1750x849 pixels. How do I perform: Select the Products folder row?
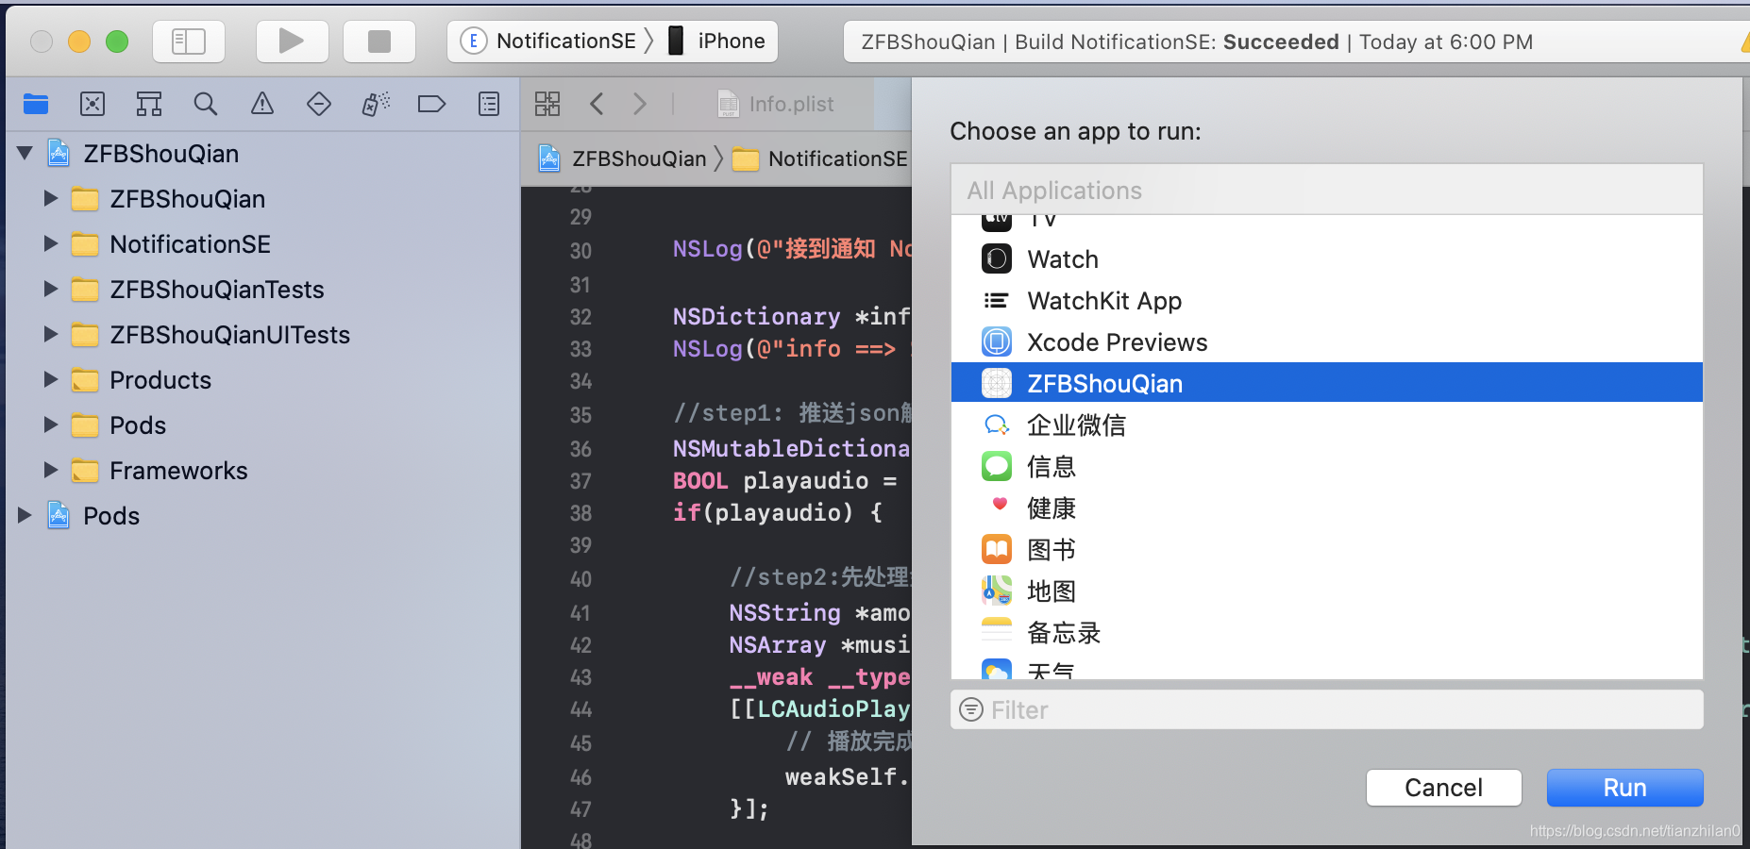[x=262, y=379]
